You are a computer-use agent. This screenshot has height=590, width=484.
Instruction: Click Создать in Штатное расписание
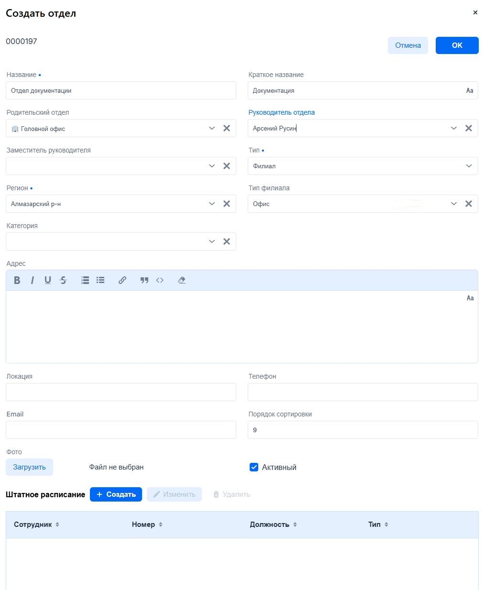(116, 494)
